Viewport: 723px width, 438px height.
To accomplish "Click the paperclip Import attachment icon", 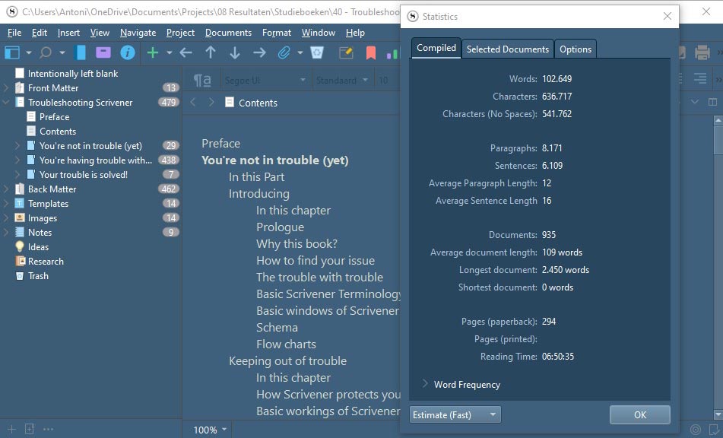I will [284, 52].
